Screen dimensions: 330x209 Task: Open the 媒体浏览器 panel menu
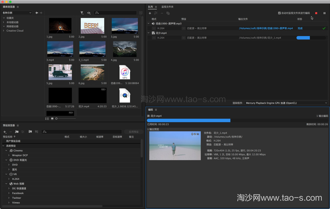point(17,6)
